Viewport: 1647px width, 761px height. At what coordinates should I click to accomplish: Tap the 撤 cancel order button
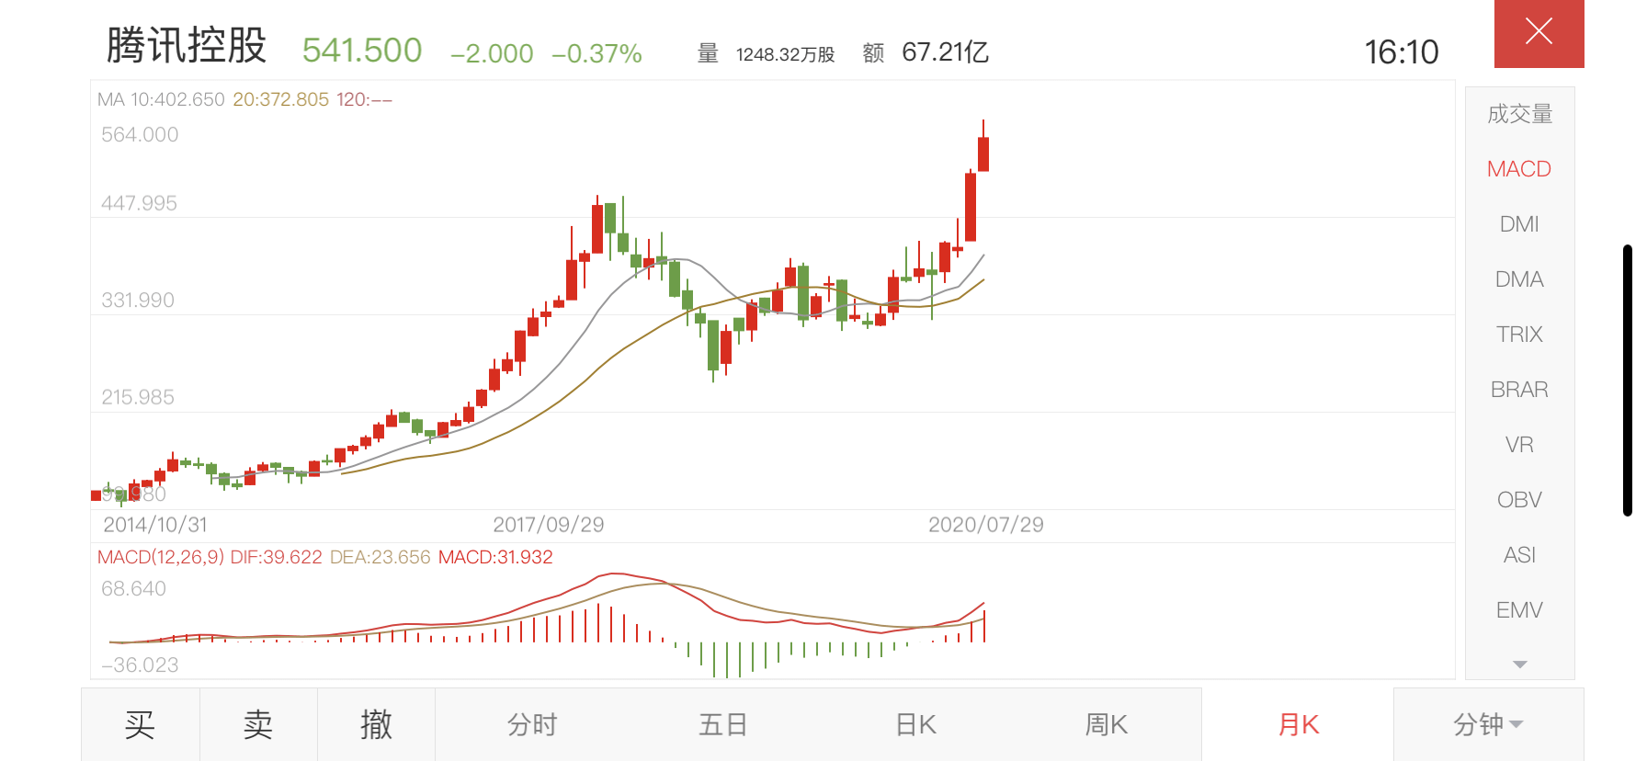[376, 724]
